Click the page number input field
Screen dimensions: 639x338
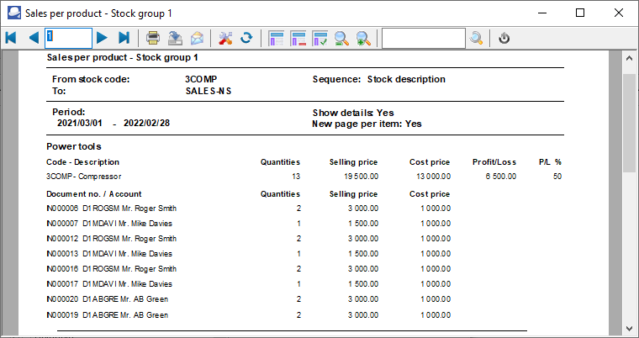(68, 38)
